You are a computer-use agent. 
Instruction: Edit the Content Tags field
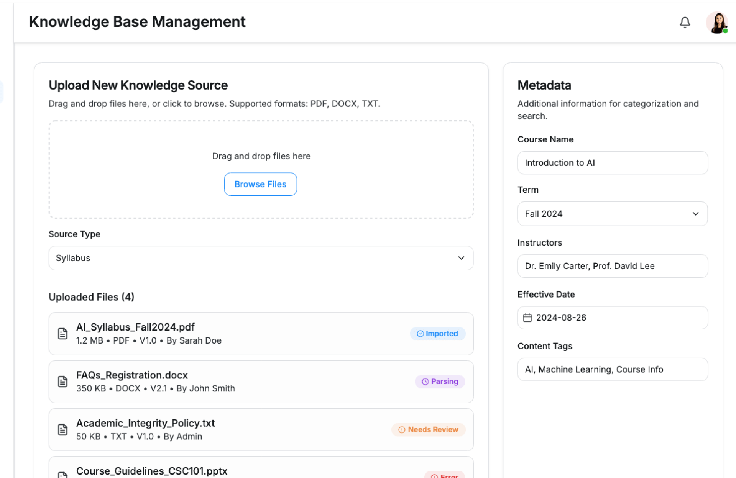[612, 369]
